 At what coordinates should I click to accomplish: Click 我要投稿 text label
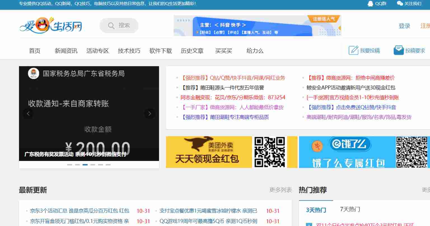pyautogui.click(x=370, y=51)
